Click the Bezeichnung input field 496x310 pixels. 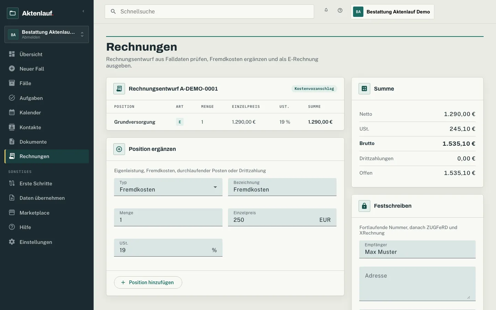pos(282,187)
